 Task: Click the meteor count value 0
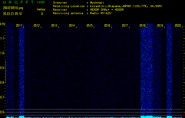pos(42,14)
